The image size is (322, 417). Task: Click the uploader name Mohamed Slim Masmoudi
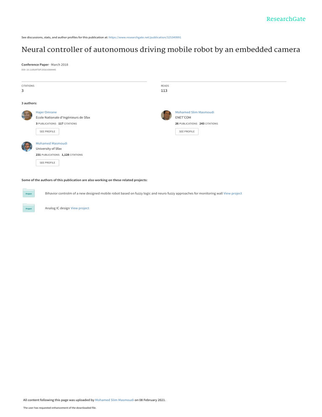pyautogui.click(x=115, y=400)
